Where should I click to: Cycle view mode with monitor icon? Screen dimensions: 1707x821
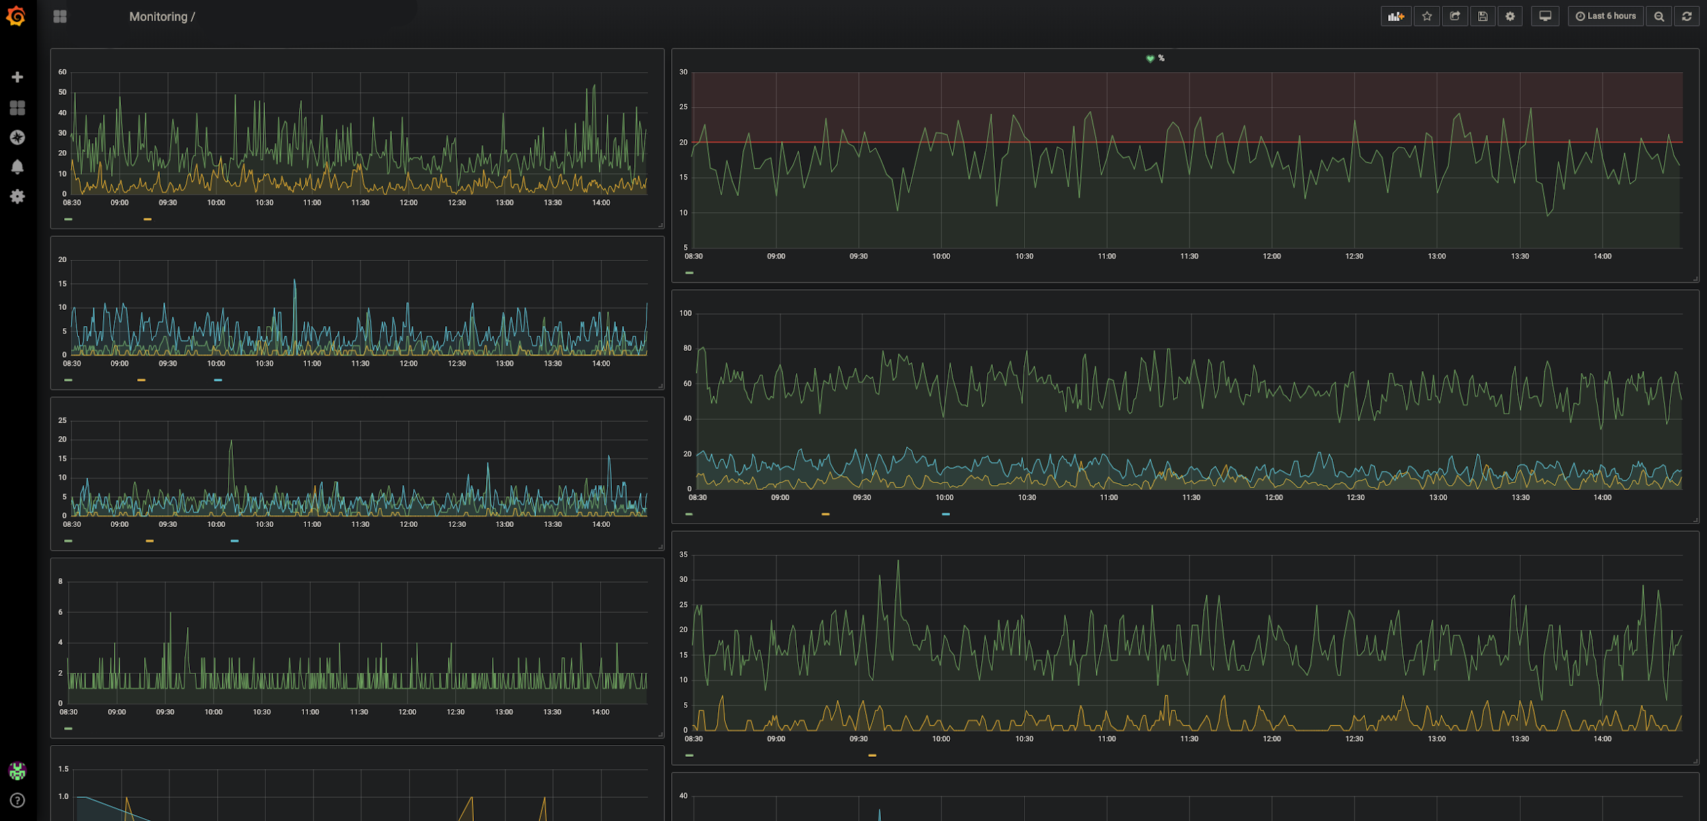[x=1544, y=16]
